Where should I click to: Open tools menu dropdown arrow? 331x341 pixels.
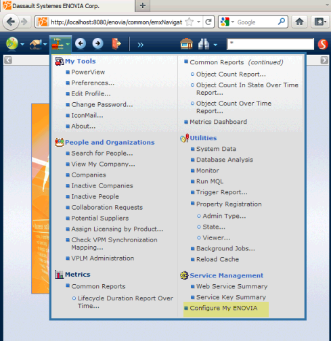pos(68,45)
